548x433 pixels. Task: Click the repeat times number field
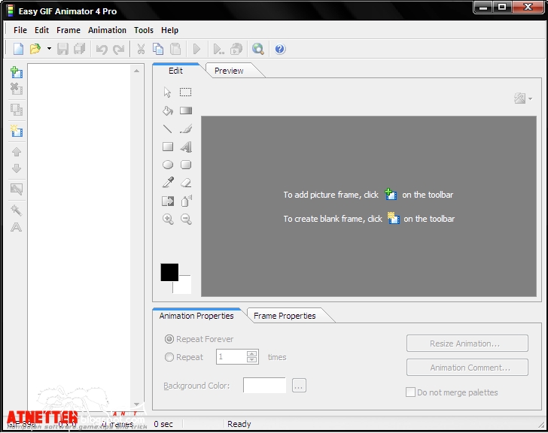click(x=231, y=357)
